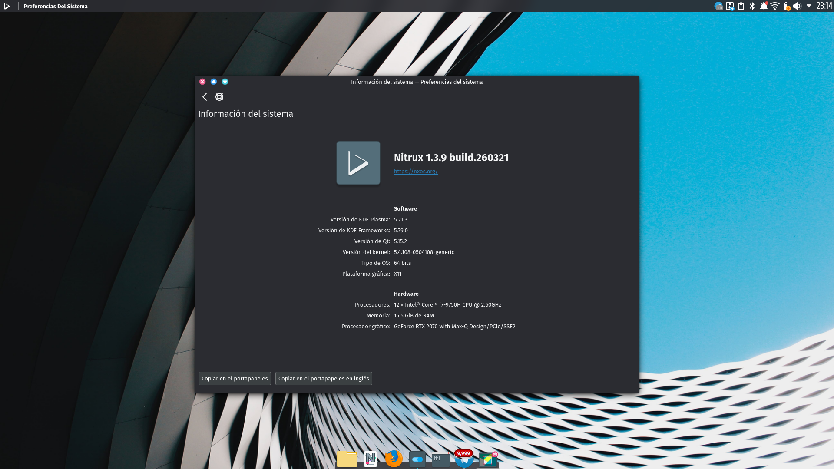Select KDE Plasma version 5.21.3 text
The height and width of the screenshot is (469, 834).
click(x=400, y=220)
